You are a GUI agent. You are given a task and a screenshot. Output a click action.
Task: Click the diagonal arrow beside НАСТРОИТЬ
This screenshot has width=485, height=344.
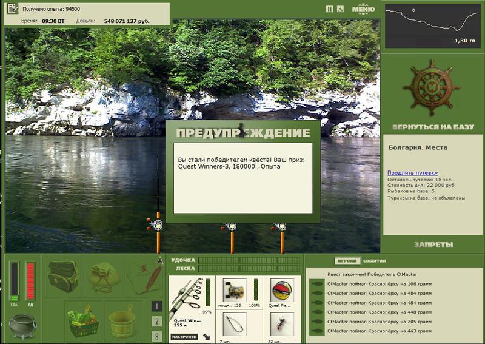(x=206, y=337)
